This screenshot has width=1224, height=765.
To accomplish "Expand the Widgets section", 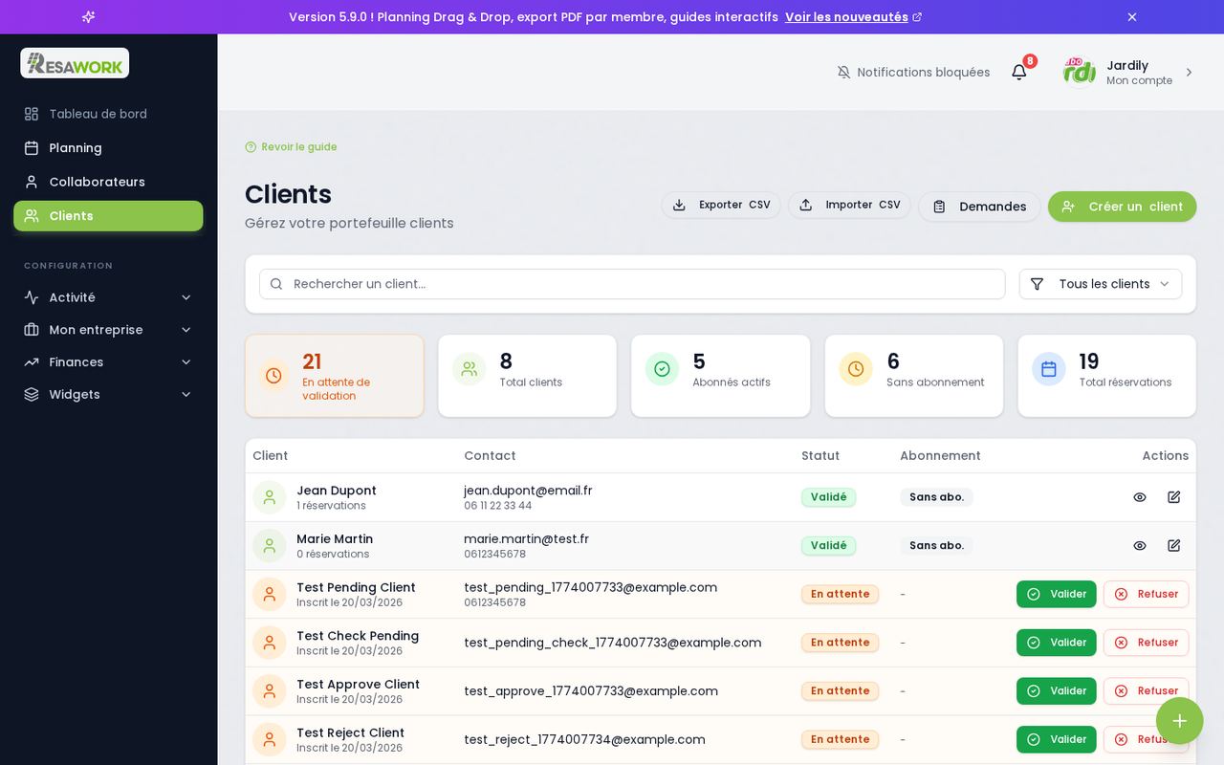I will pos(108,394).
